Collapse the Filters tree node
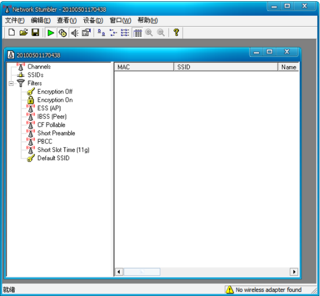Viewport: 320px width, 296px height. 11,84
